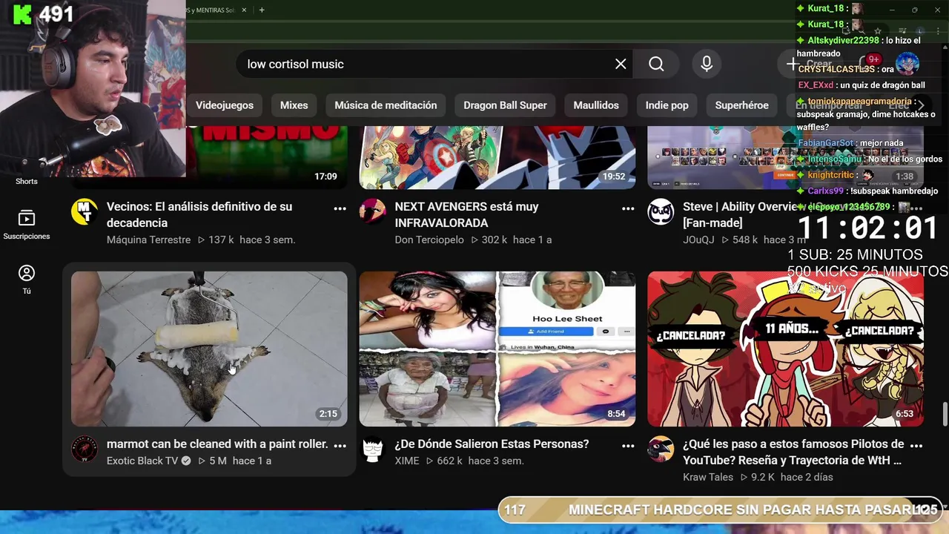Clear the search box with the X icon

[621, 64]
